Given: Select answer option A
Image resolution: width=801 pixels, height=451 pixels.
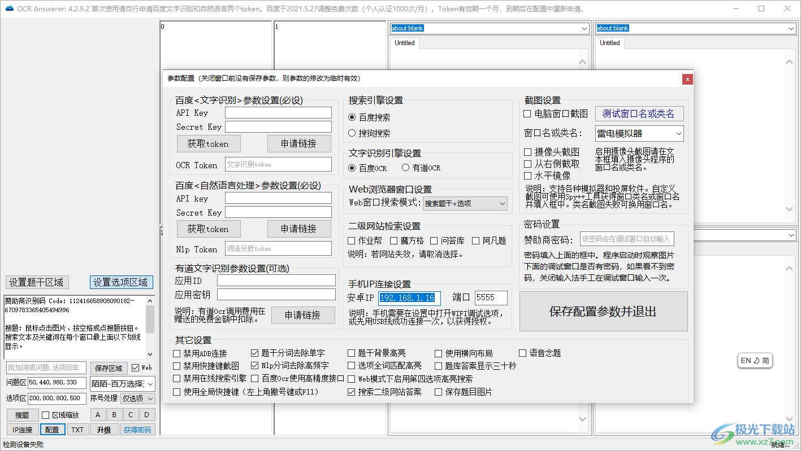Looking at the screenshot, I should (98, 414).
